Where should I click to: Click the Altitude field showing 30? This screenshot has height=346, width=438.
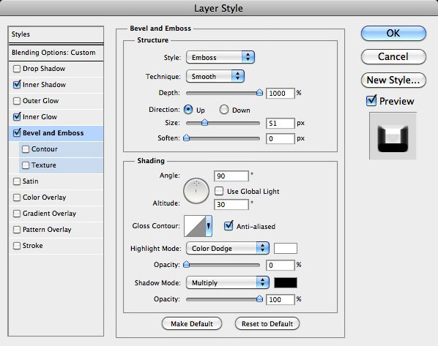[x=231, y=205]
